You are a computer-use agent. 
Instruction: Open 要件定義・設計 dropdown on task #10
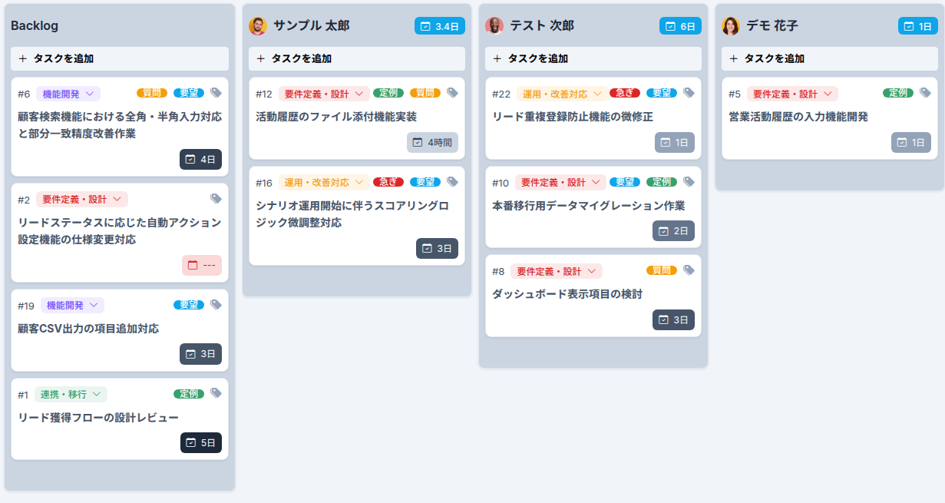[x=560, y=183]
